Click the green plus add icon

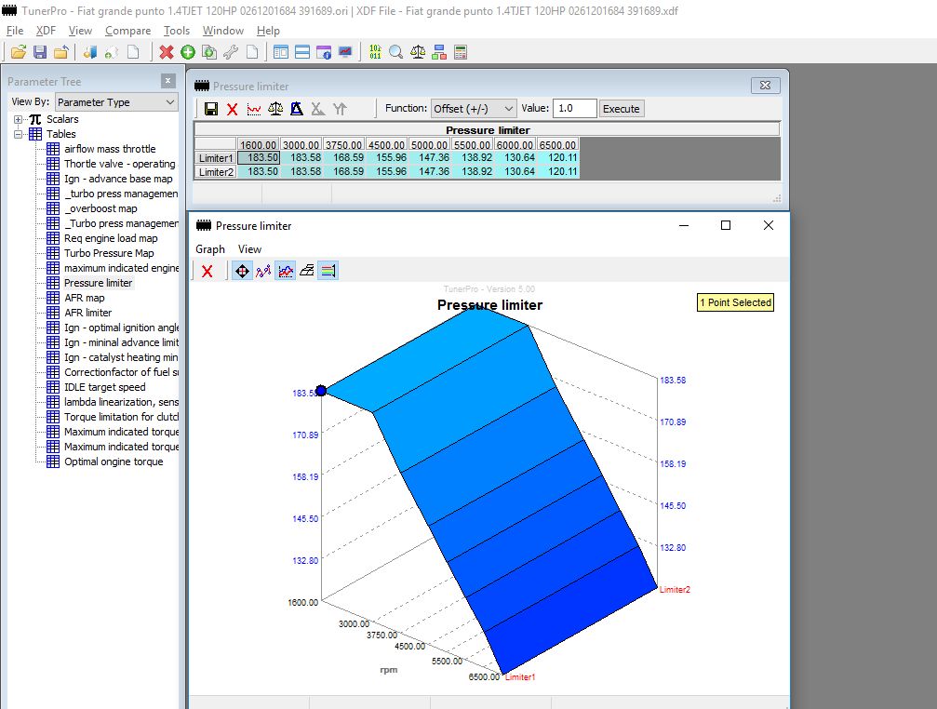(188, 52)
